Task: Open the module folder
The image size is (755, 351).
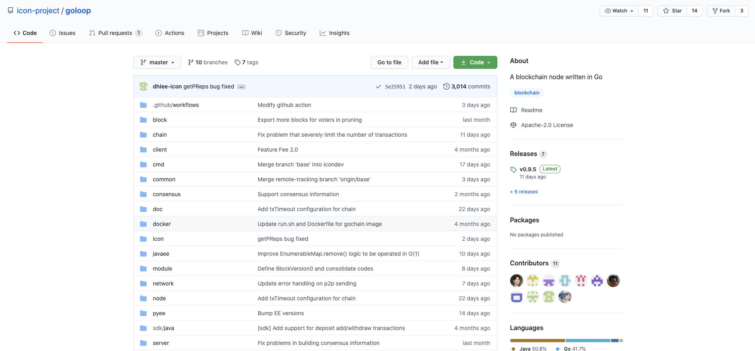Action: 162,269
